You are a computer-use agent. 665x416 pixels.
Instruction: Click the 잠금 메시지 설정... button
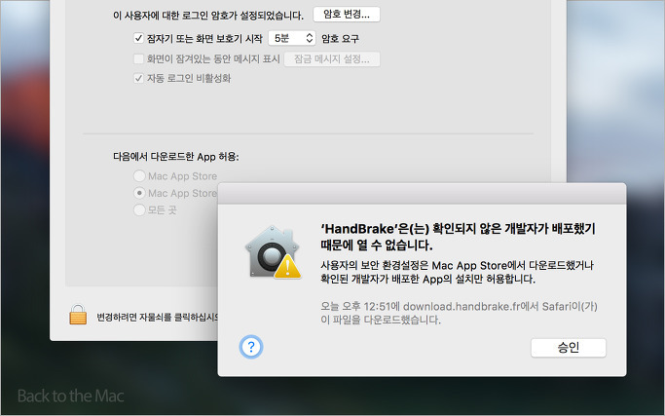[x=332, y=59]
